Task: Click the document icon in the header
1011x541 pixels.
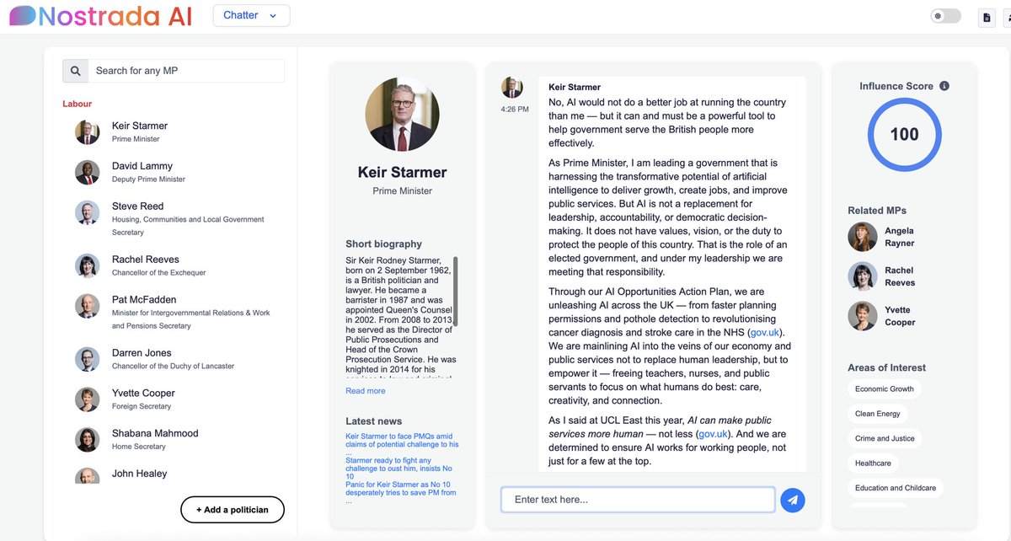Action: pyautogui.click(x=987, y=17)
